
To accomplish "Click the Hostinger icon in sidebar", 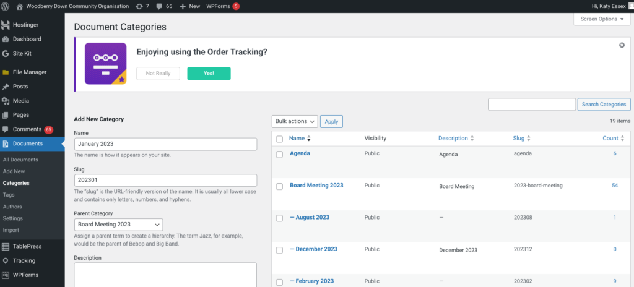I will [x=6, y=25].
